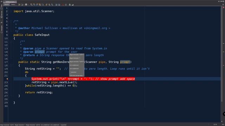Click line number 30 in the gutter
The image size is (225, 126).
[x=6, y=106]
